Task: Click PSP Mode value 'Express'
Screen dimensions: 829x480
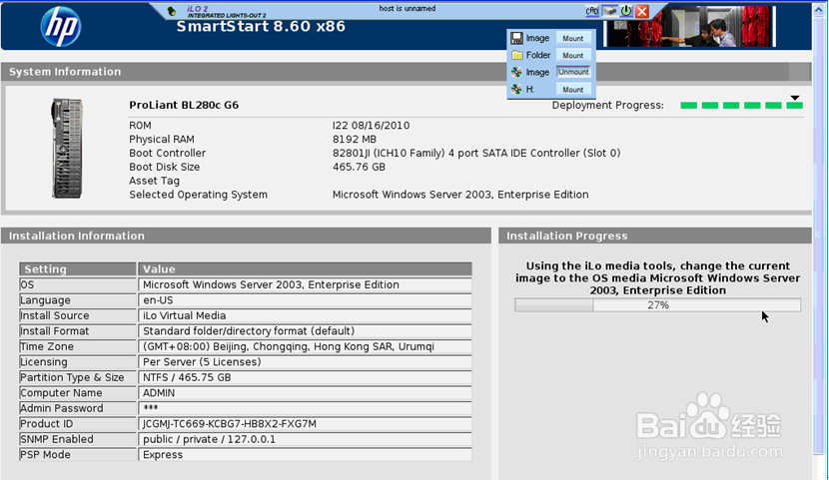Action: coord(305,455)
